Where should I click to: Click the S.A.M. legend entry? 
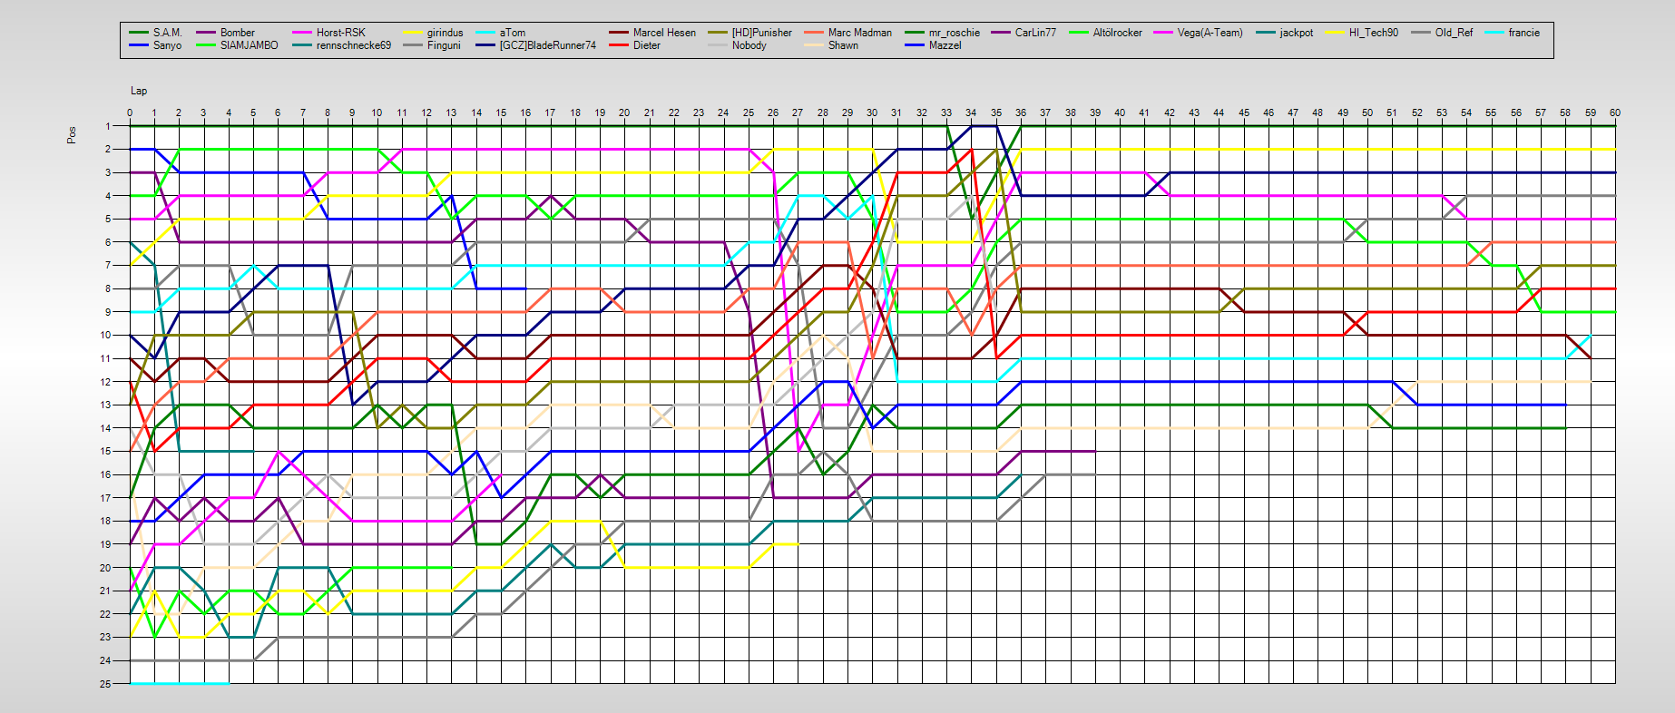point(167,33)
